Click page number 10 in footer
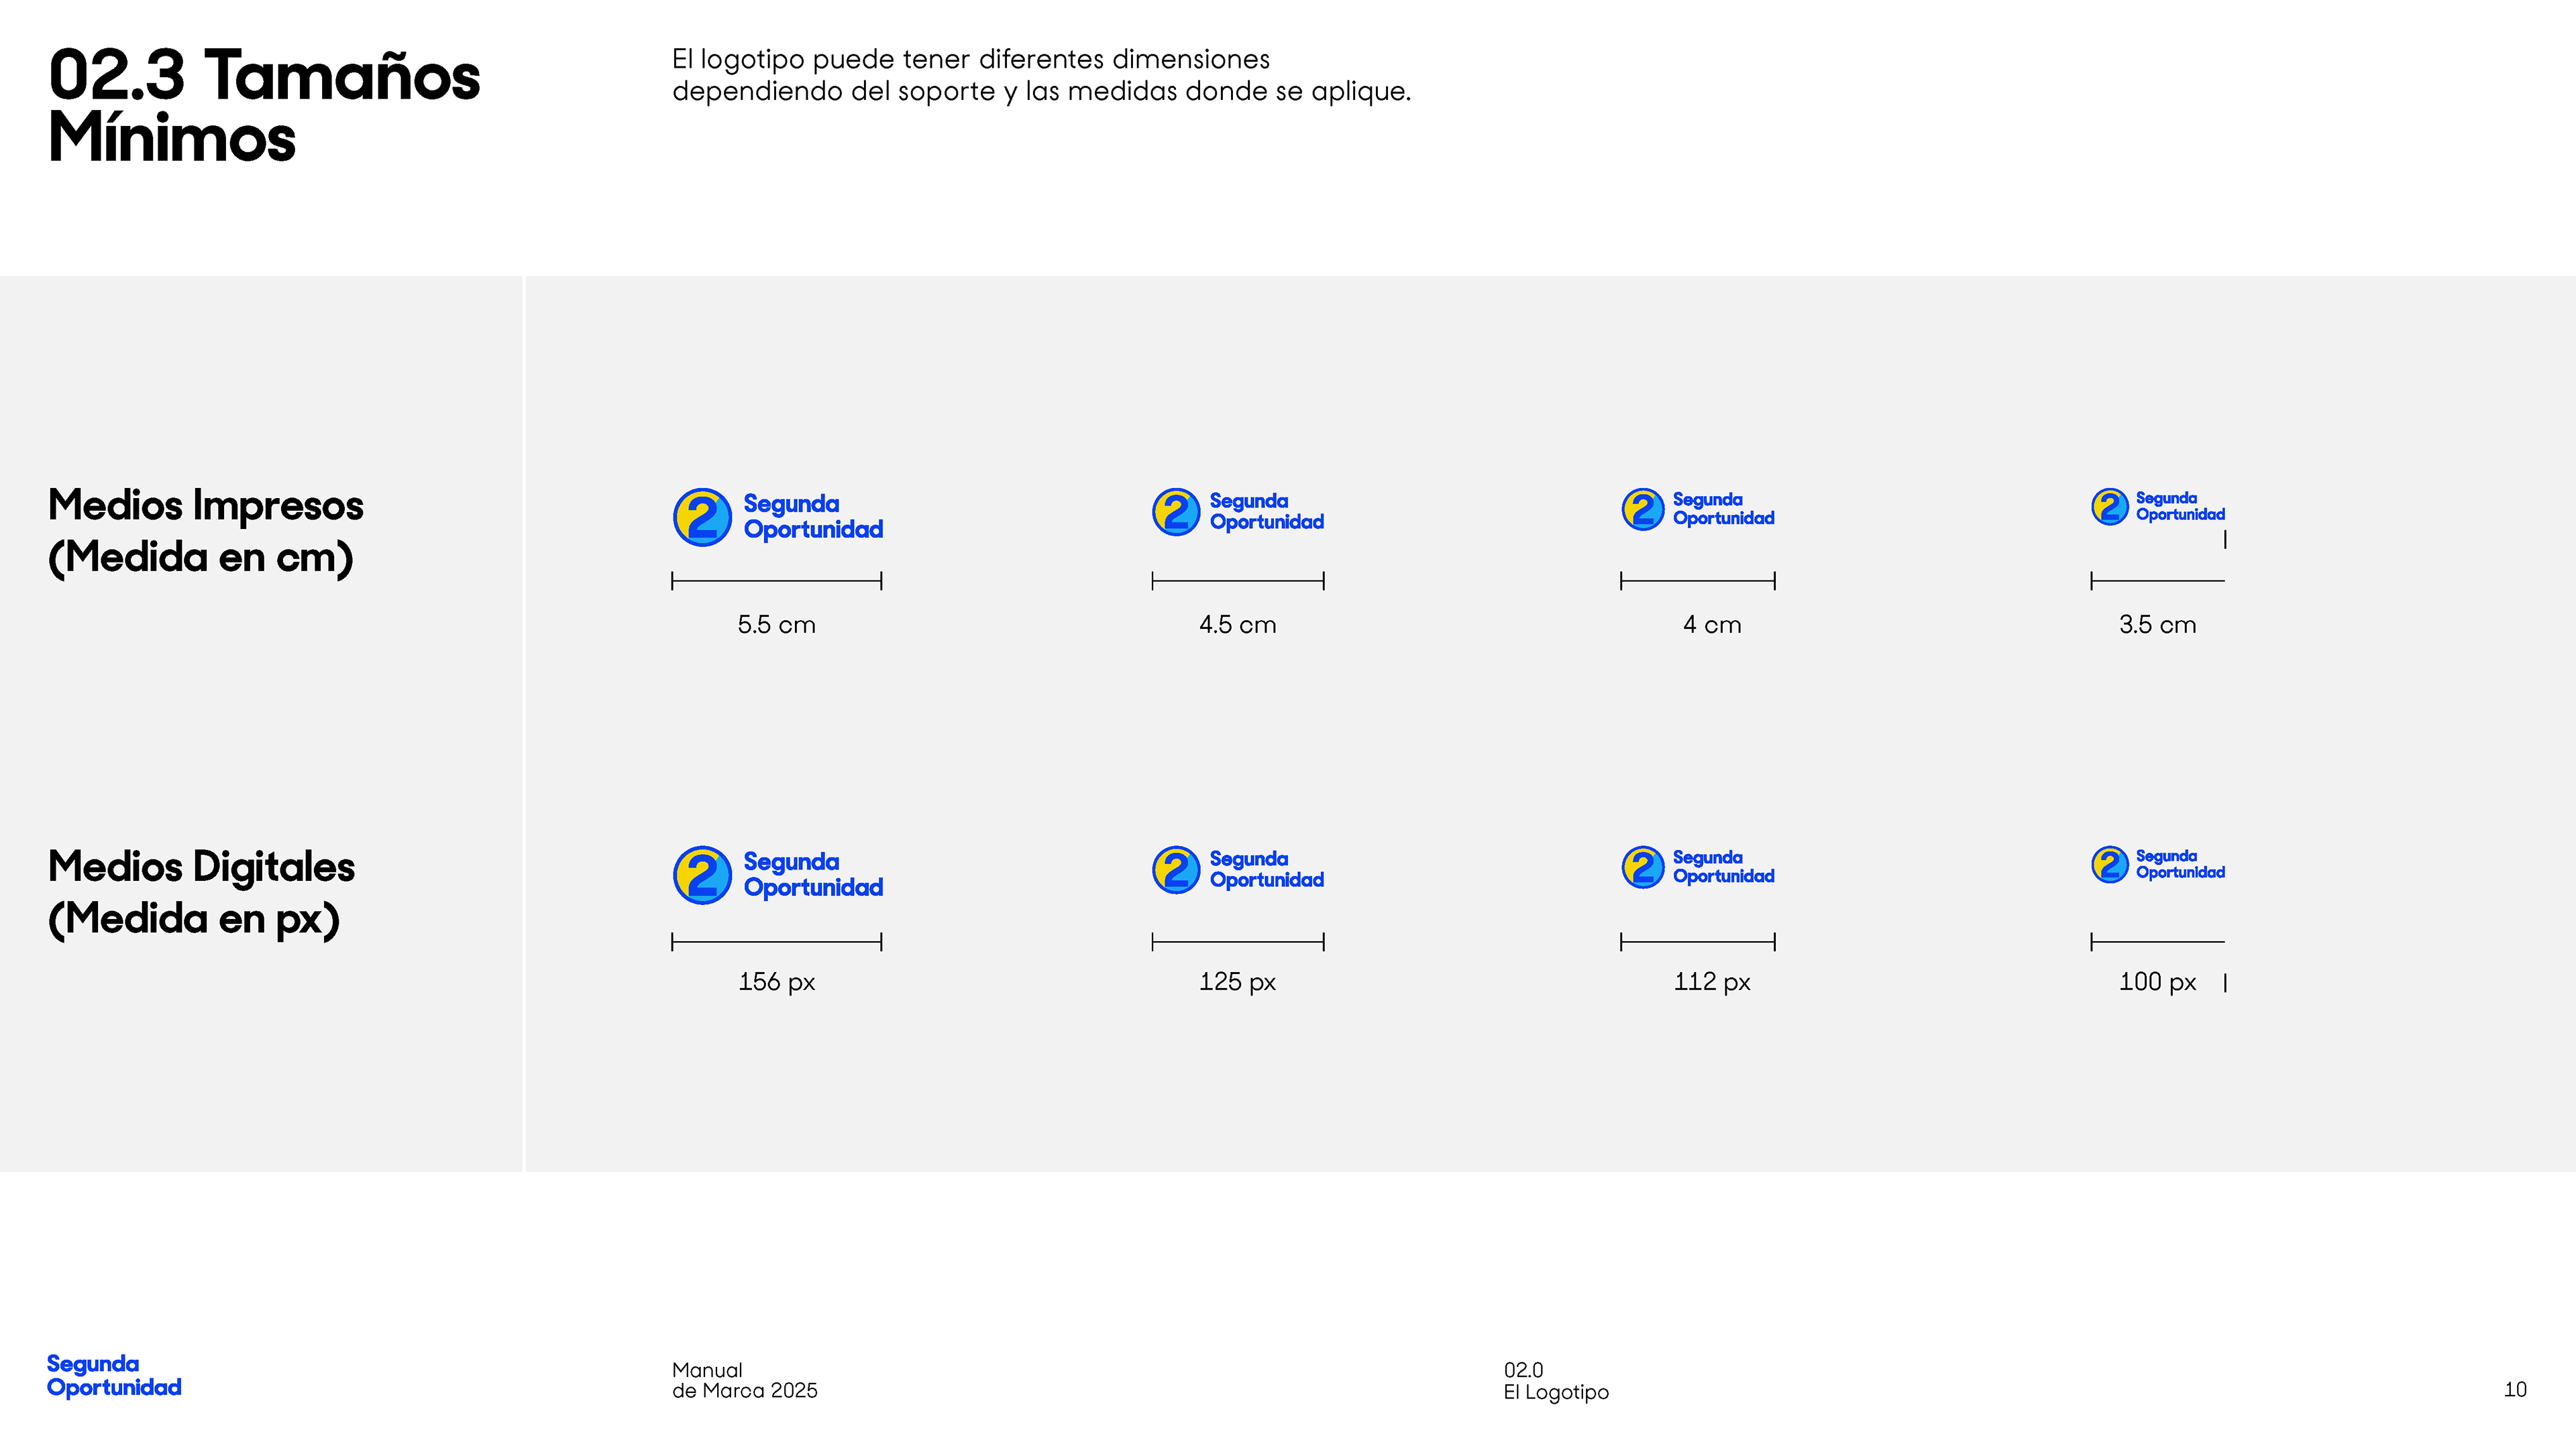This screenshot has height=1448, width=2576. coord(2514,1389)
